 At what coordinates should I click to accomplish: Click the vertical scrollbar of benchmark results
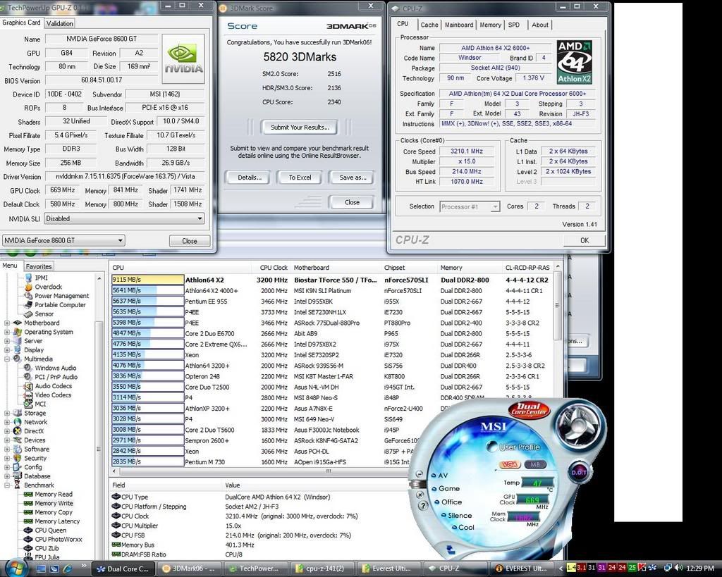click(557, 306)
